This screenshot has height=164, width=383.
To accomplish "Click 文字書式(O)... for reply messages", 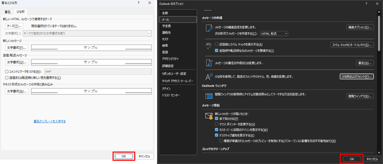I will point(17,62).
